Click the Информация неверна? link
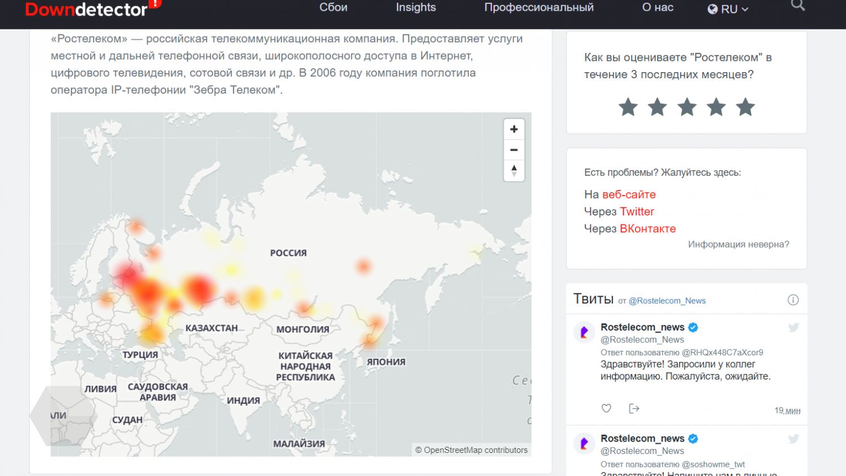846x476 pixels. [738, 244]
